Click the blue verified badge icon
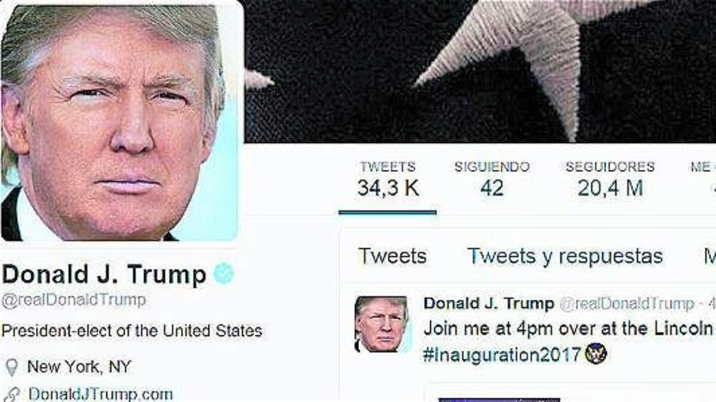 coord(224,274)
